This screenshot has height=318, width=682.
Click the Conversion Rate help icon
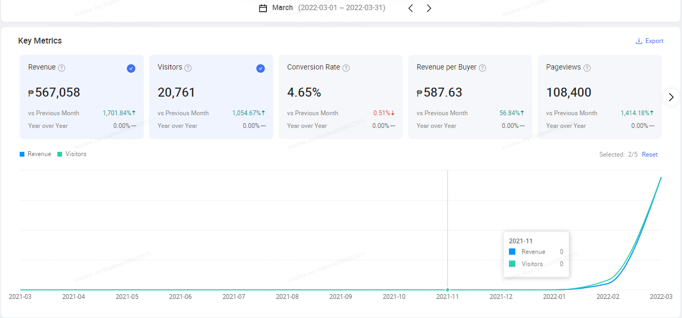pos(346,68)
